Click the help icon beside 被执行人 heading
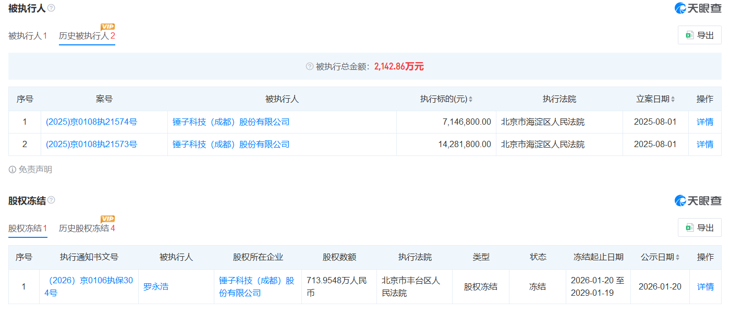Image resolution: width=730 pixels, height=313 pixels. [x=51, y=8]
